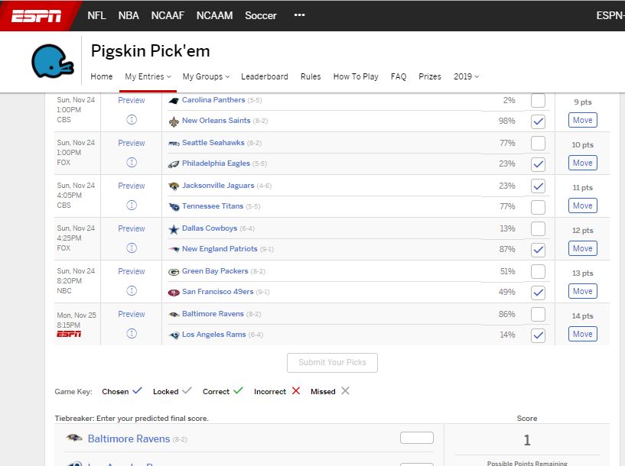Check the Green Bay Packers pick box
Viewport: 625px width, 466px height.
pyautogui.click(x=538, y=271)
